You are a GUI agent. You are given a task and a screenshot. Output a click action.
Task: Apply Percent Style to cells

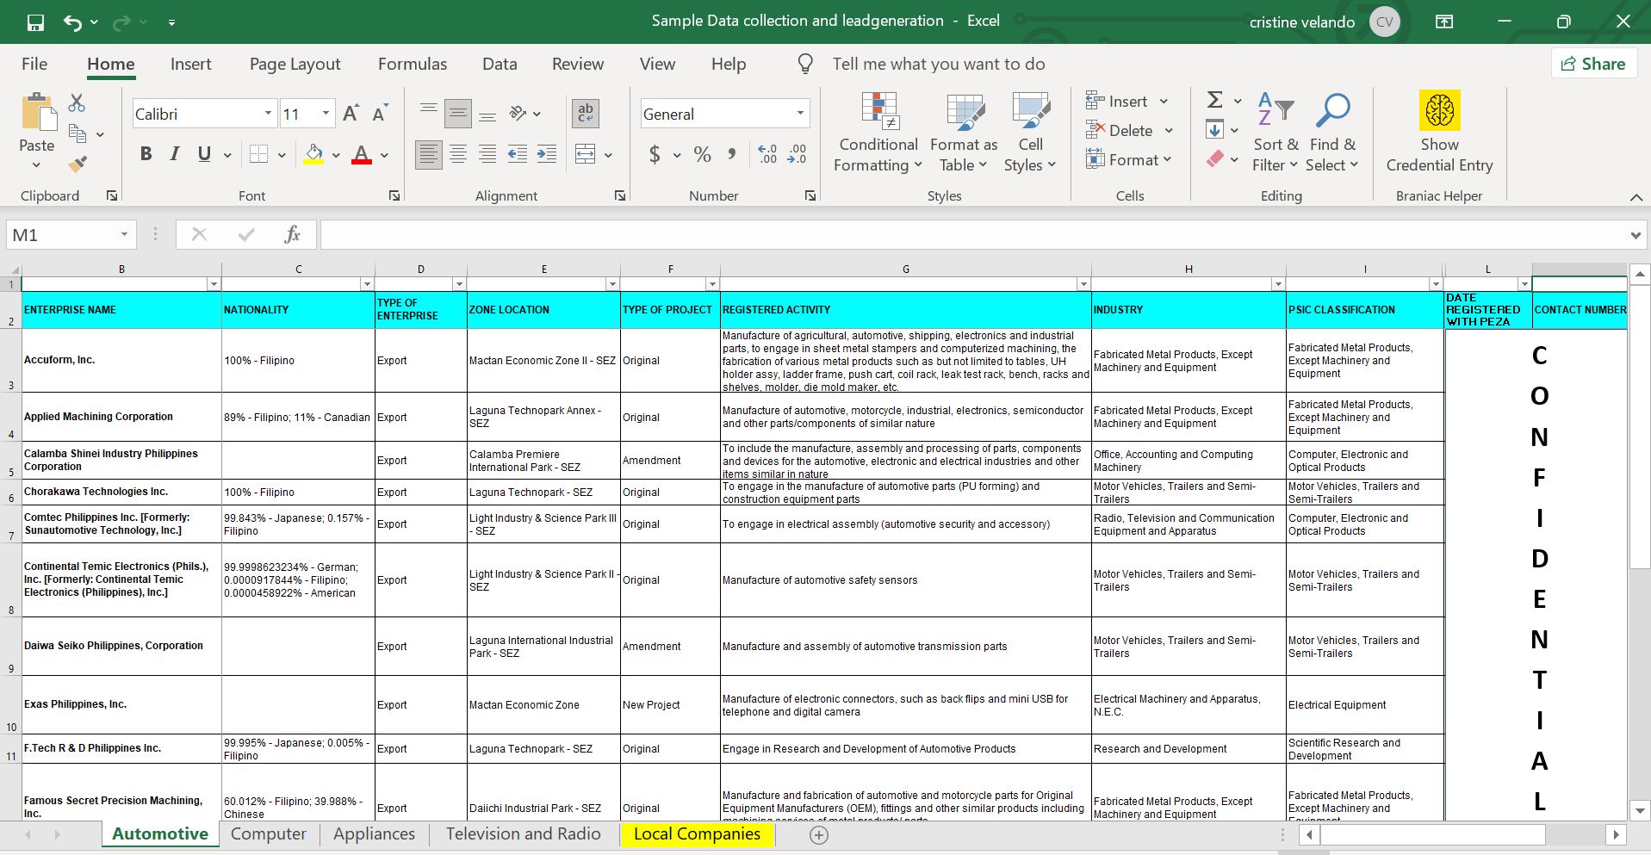(703, 154)
